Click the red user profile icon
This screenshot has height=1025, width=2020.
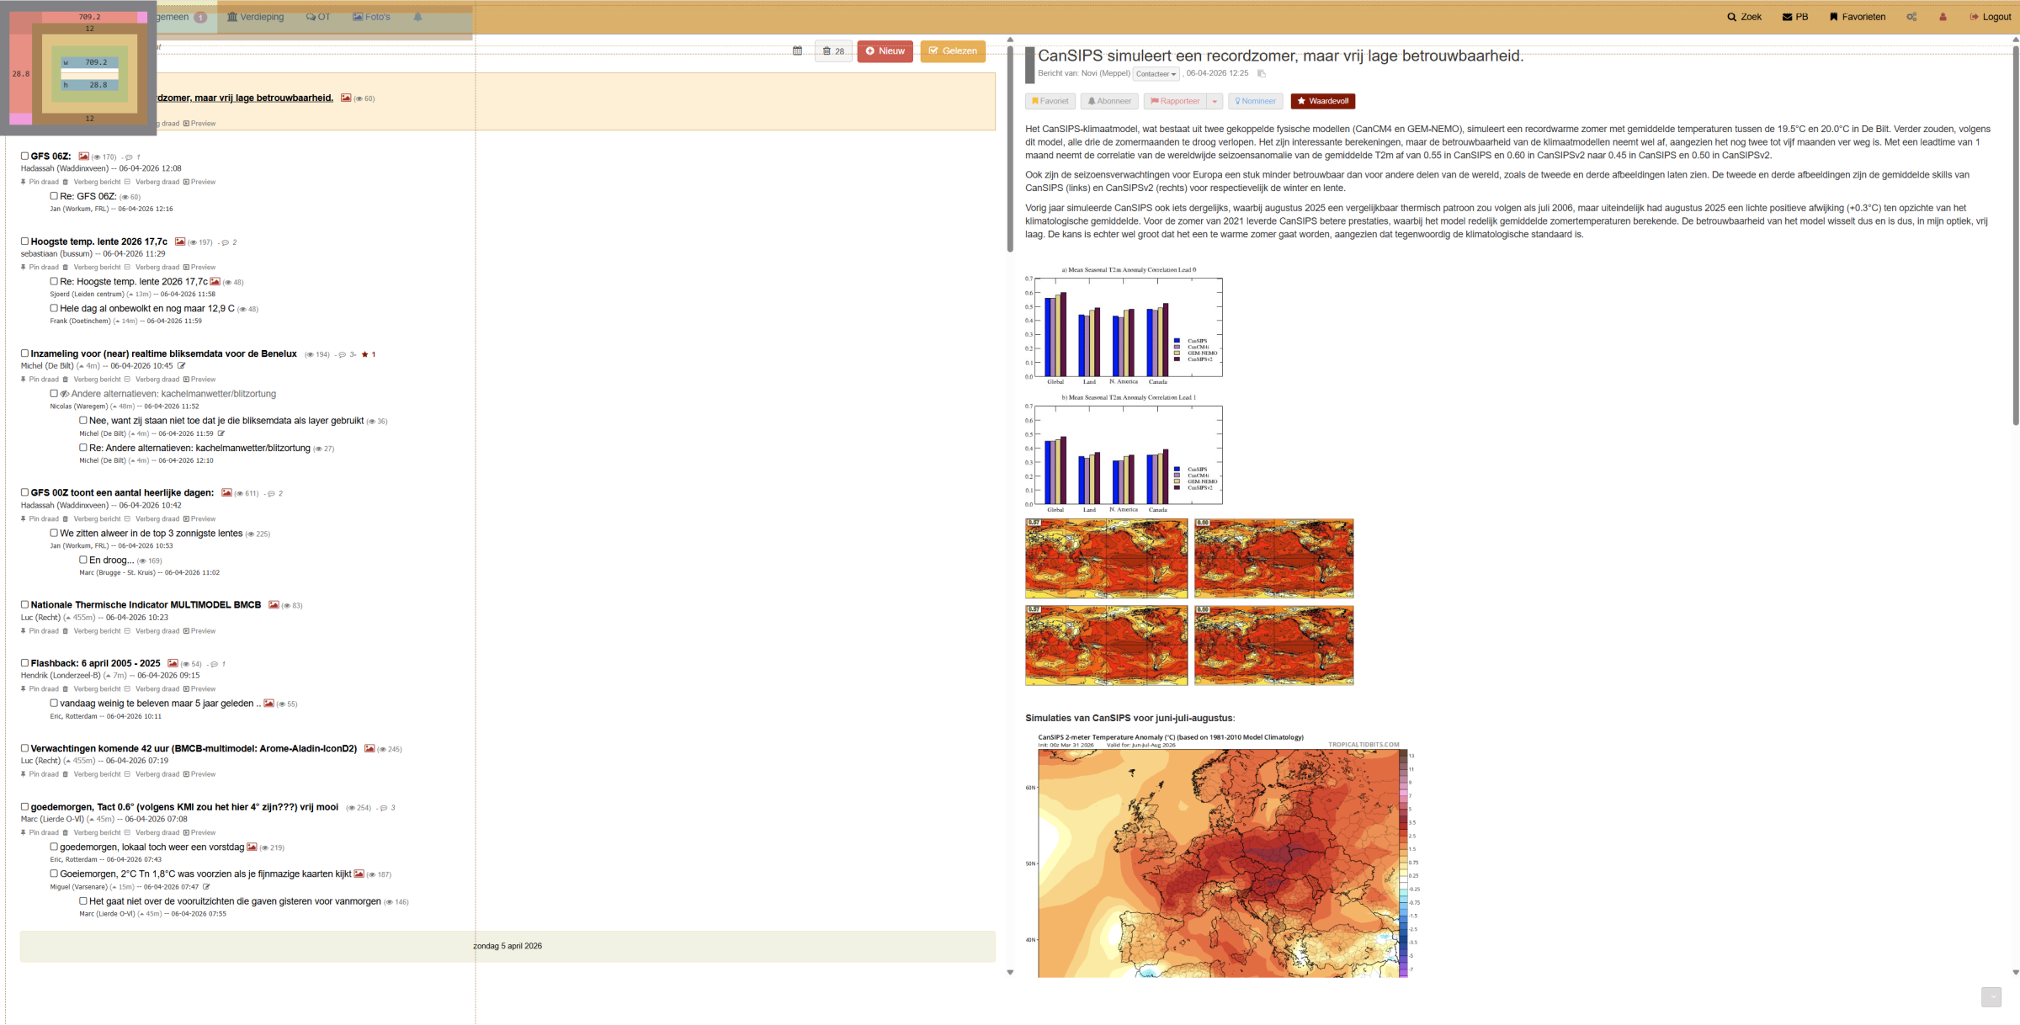click(x=1943, y=17)
